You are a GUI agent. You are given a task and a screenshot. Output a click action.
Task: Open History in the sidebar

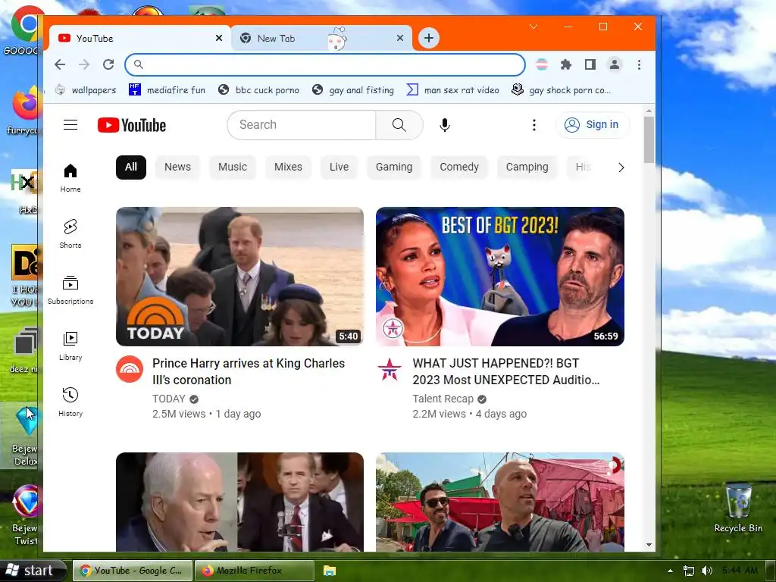(70, 402)
